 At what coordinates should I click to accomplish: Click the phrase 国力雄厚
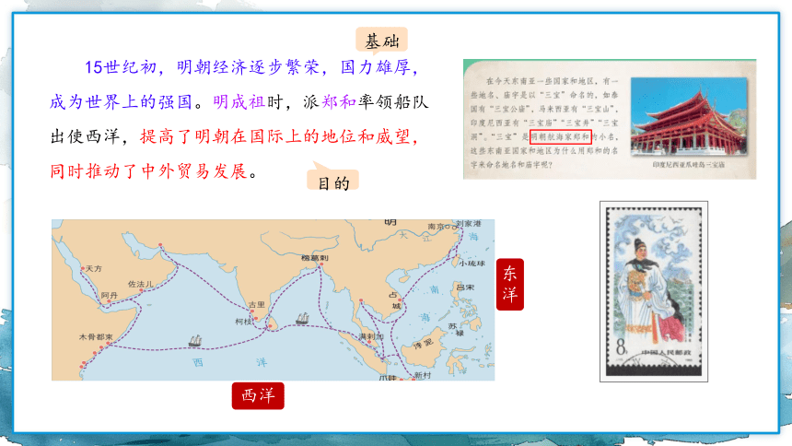pos(376,66)
